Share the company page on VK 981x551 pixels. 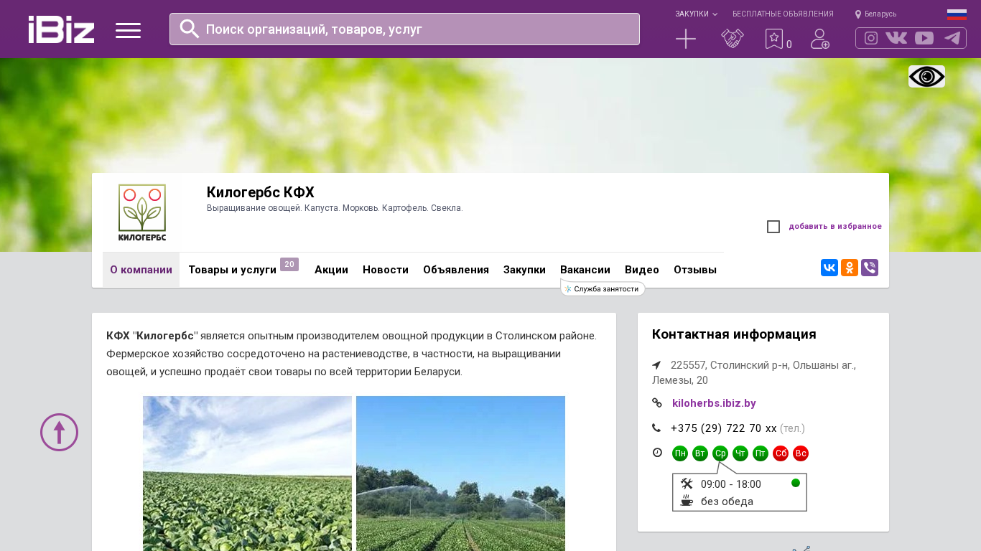pos(829,268)
